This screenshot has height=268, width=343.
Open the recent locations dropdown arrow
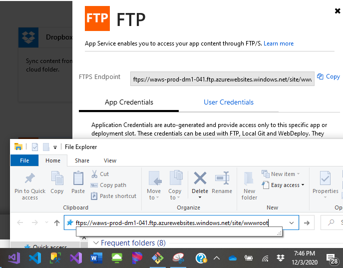tap(46, 222)
